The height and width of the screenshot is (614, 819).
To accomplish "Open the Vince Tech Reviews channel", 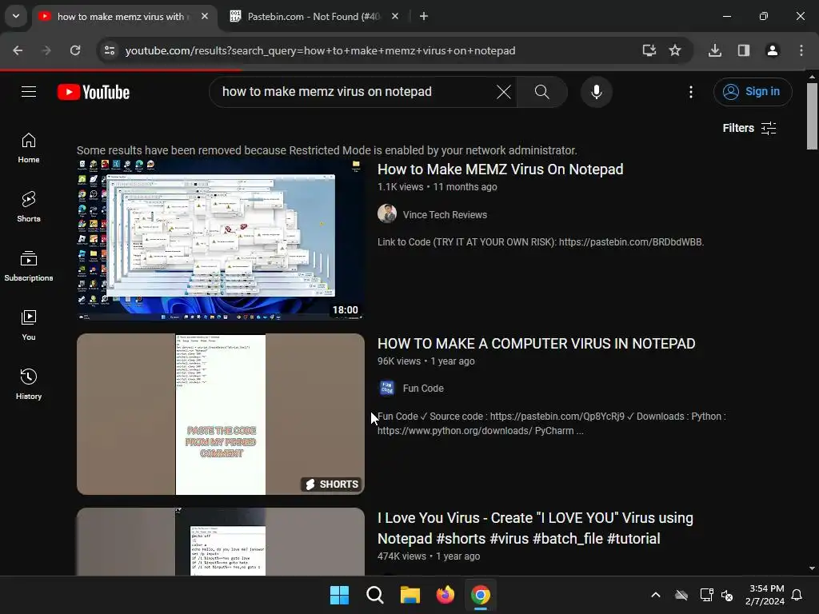I will (x=445, y=214).
